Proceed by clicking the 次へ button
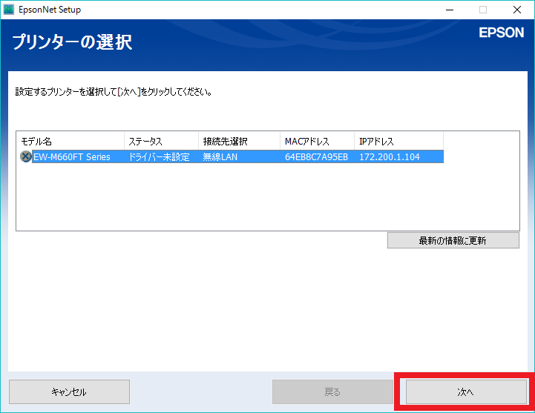This screenshot has height=413, width=535. 465,391
